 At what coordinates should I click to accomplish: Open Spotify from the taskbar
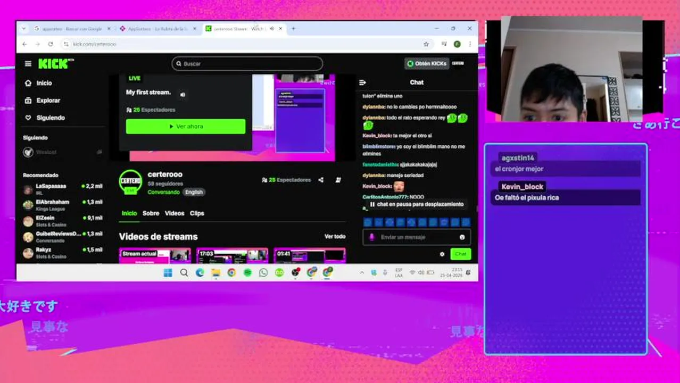coord(247,273)
